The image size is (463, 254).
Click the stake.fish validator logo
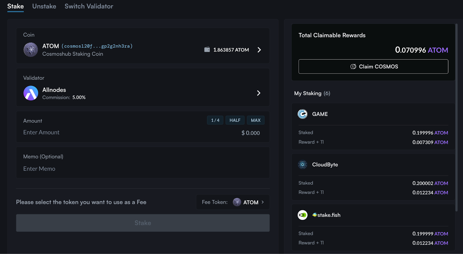point(303,215)
